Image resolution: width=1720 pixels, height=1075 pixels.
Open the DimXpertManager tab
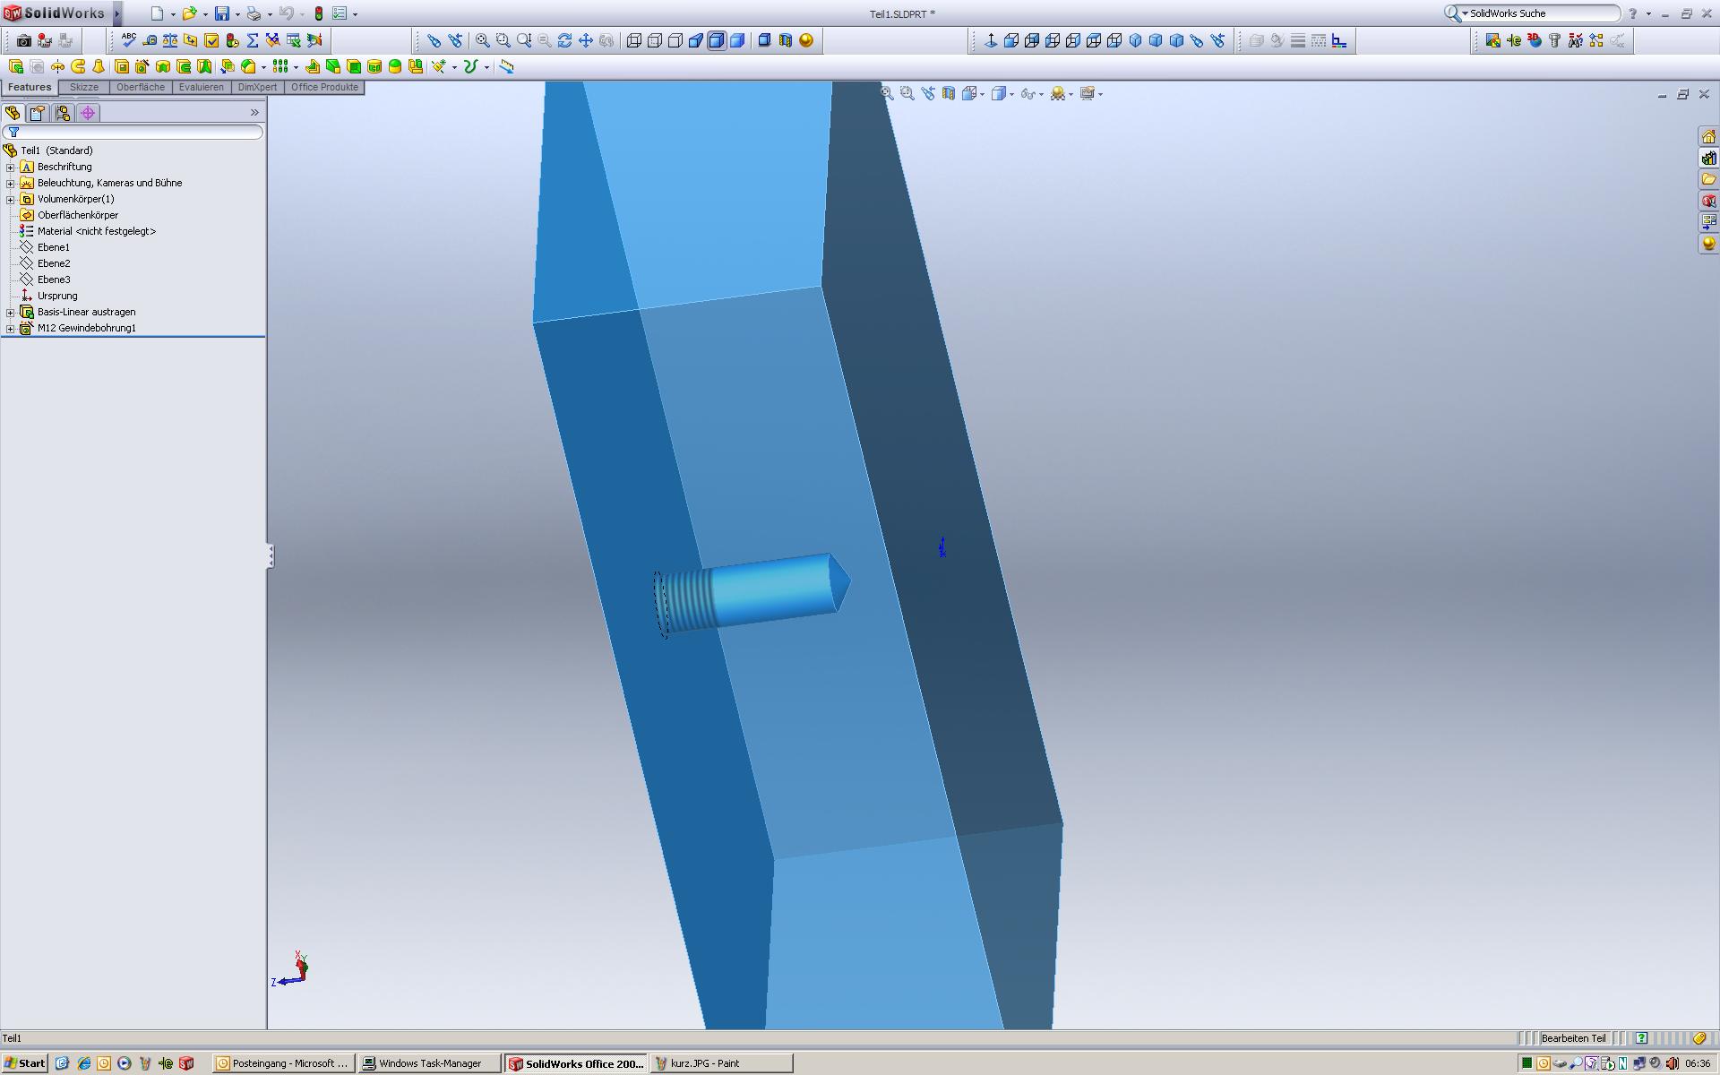point(87,113)
